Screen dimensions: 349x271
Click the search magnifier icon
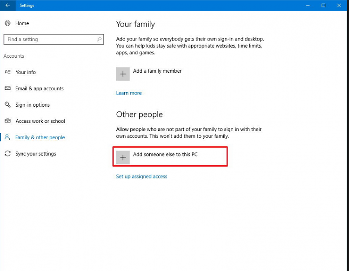pyautogui.click(x=99, y=39)
